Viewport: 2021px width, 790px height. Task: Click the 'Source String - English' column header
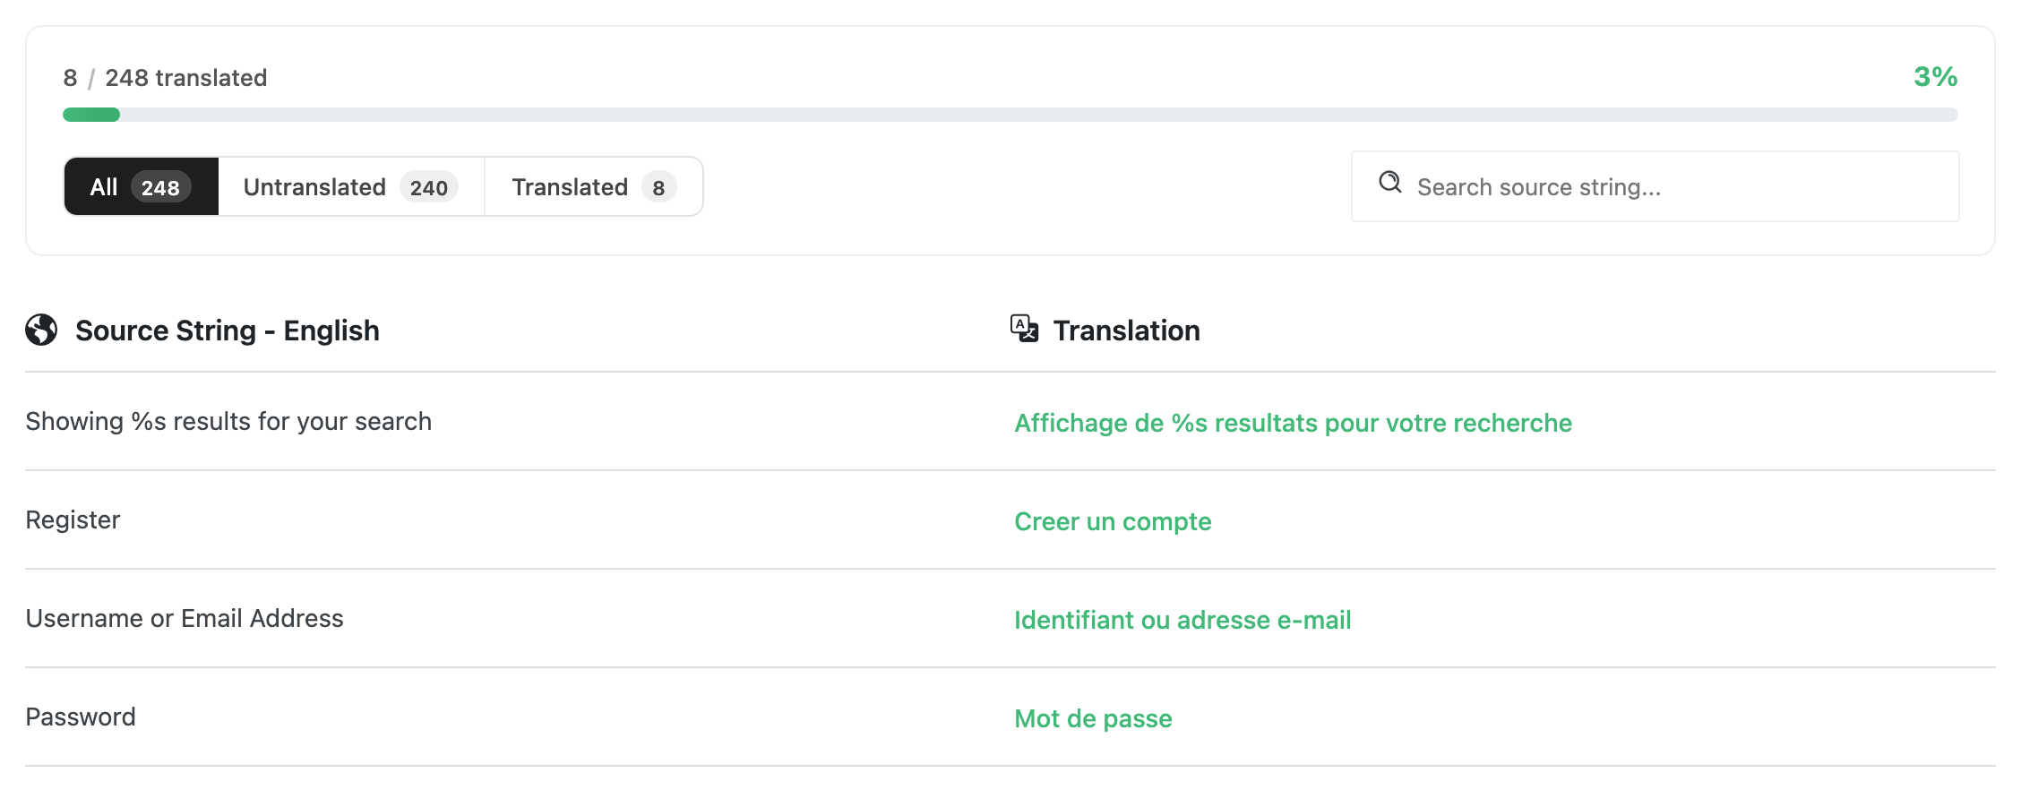(228, 331)
